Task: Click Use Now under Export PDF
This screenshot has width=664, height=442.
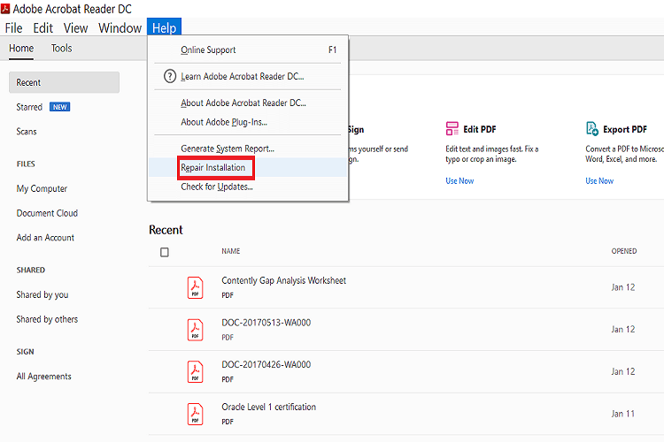Action: (x=599, y=181)
